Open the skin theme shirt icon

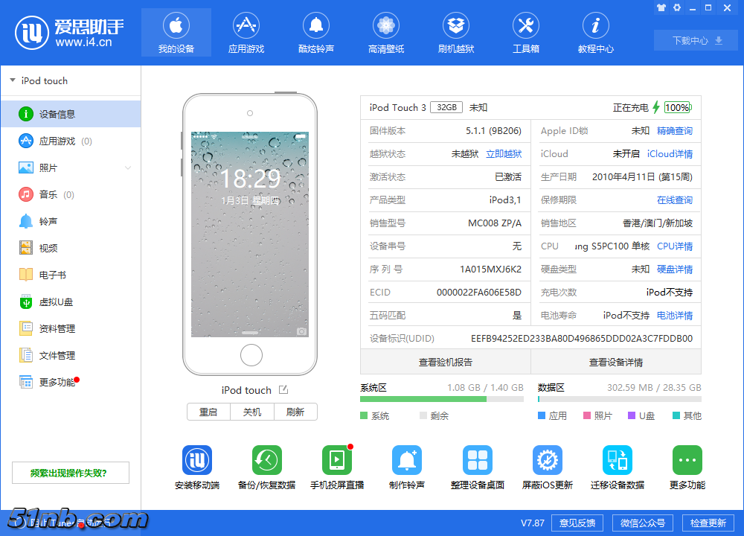[661, 7]
